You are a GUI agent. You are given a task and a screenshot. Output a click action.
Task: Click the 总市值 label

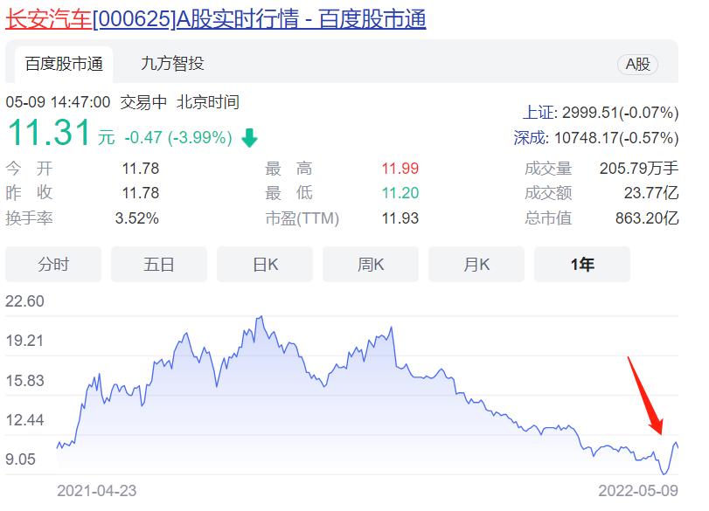[548, 218]
